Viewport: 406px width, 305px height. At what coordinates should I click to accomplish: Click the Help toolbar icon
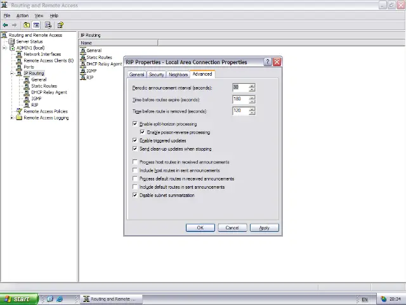tap(60, 25)
